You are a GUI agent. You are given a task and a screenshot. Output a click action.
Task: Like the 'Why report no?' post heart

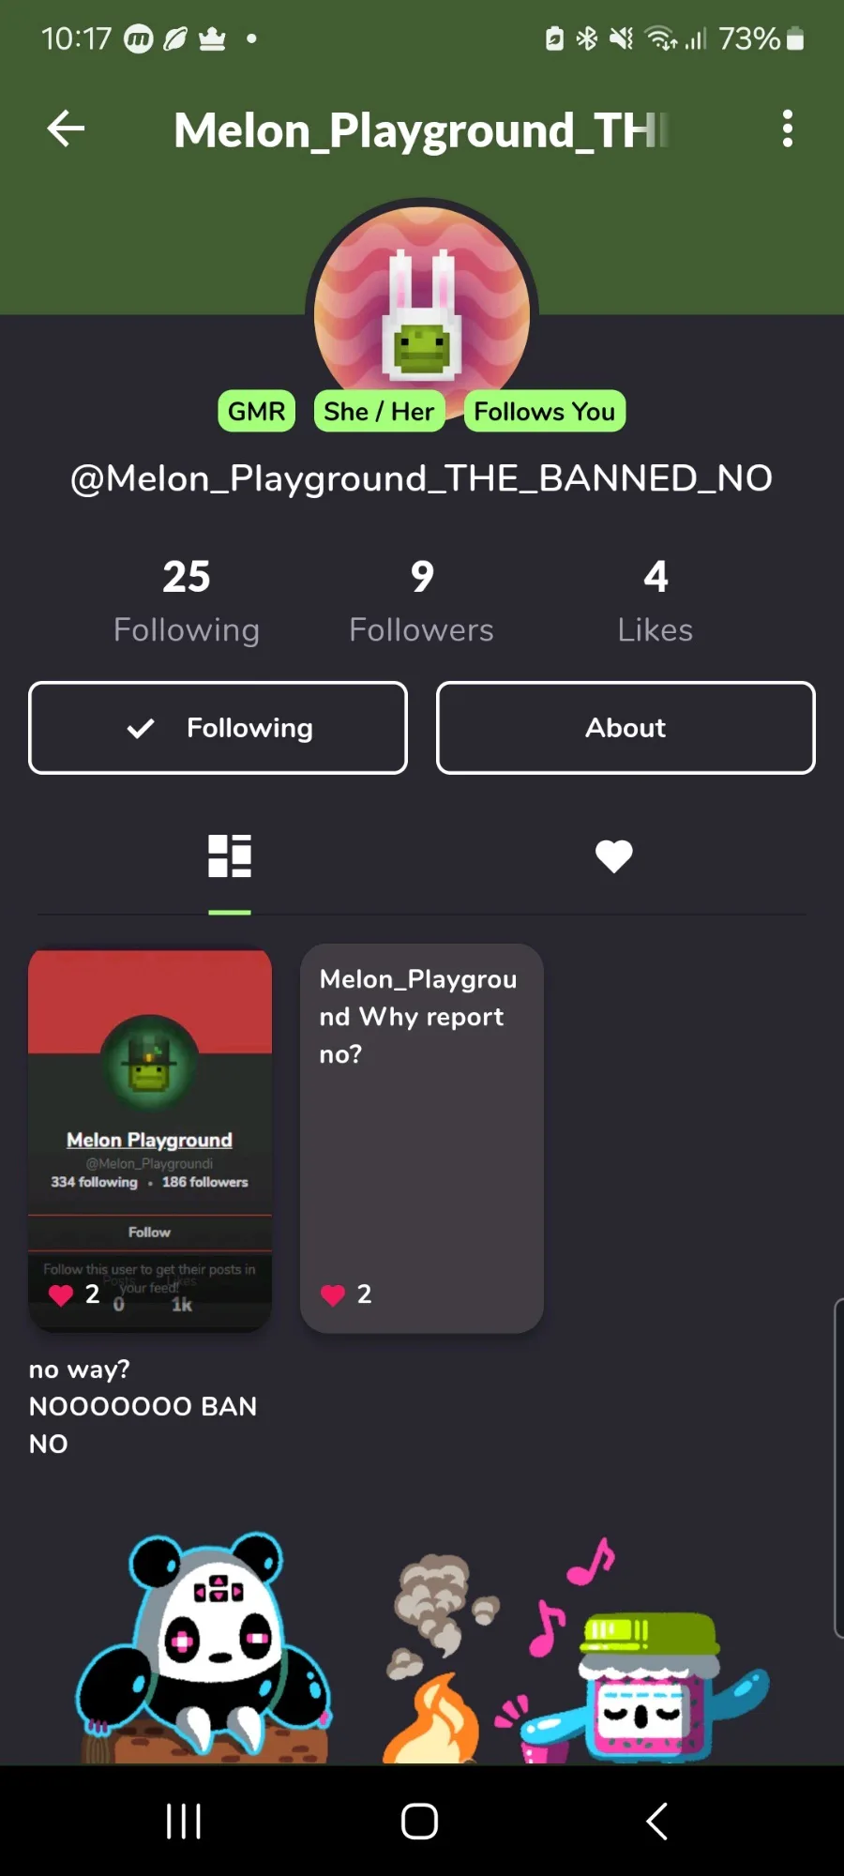point(333,1295)
